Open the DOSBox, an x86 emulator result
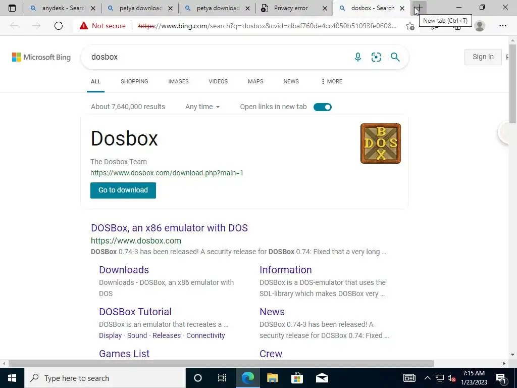The height and width of the screenshot is (388, 517). tap(169, 228)
